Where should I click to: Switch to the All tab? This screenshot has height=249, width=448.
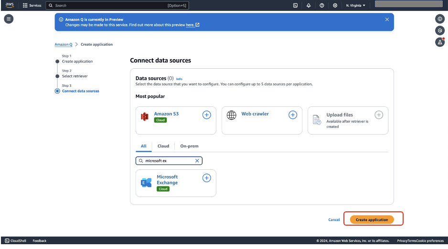point(143,146)
